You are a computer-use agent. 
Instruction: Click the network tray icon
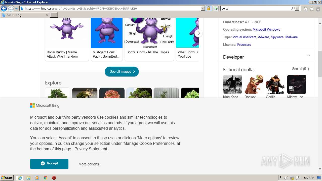pos(292,178)
